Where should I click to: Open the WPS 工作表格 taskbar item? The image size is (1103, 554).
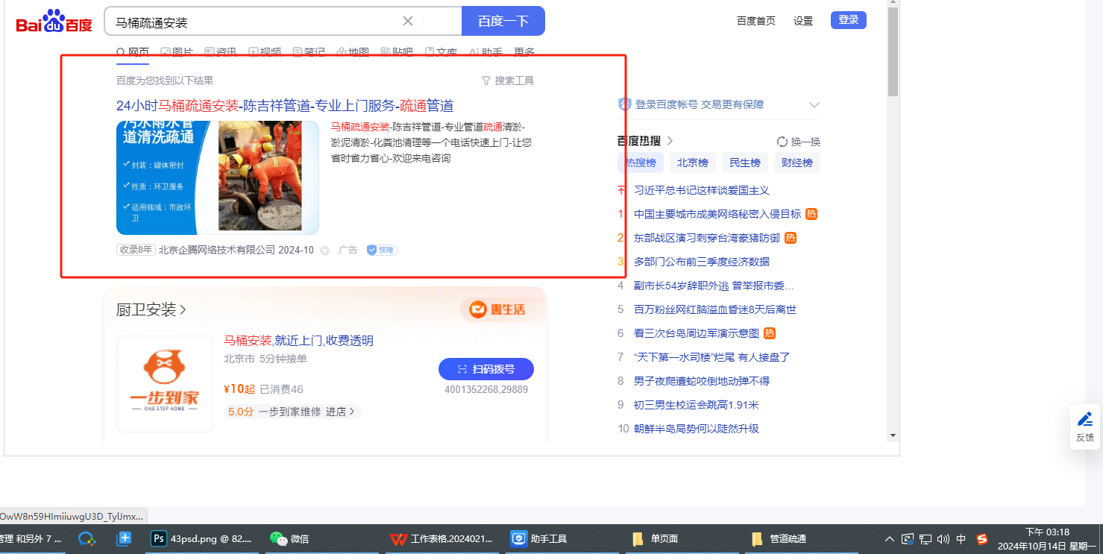[x=443, y=538]
